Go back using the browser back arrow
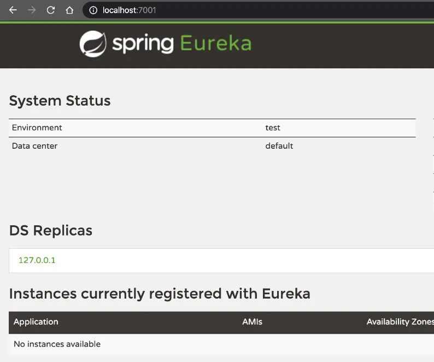 pyautogui.click(x=13, y=10)
